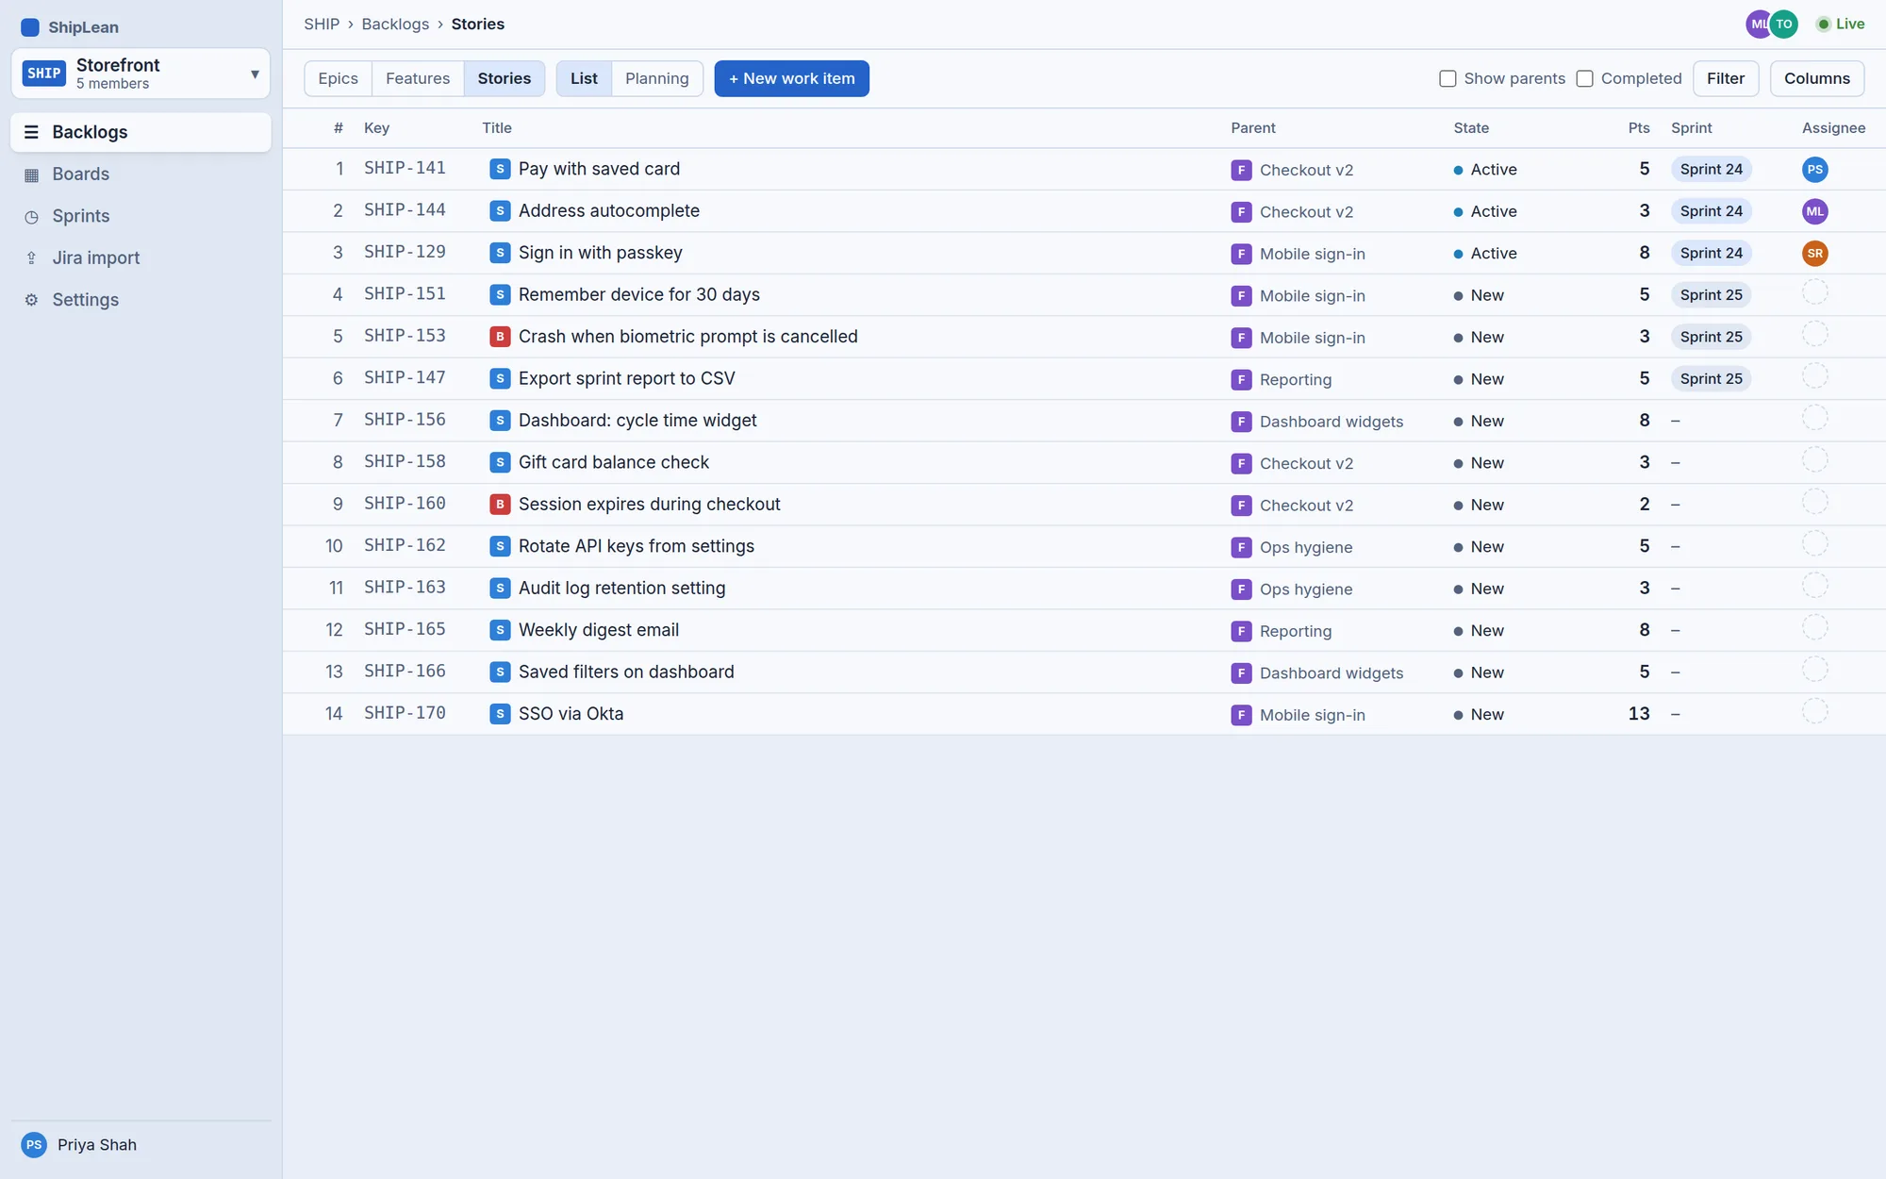Click the PS assignee avatar on SHIP-141
Image resolution: width=1886 pixels, height=1179 pixels.
coord(1814,170)
